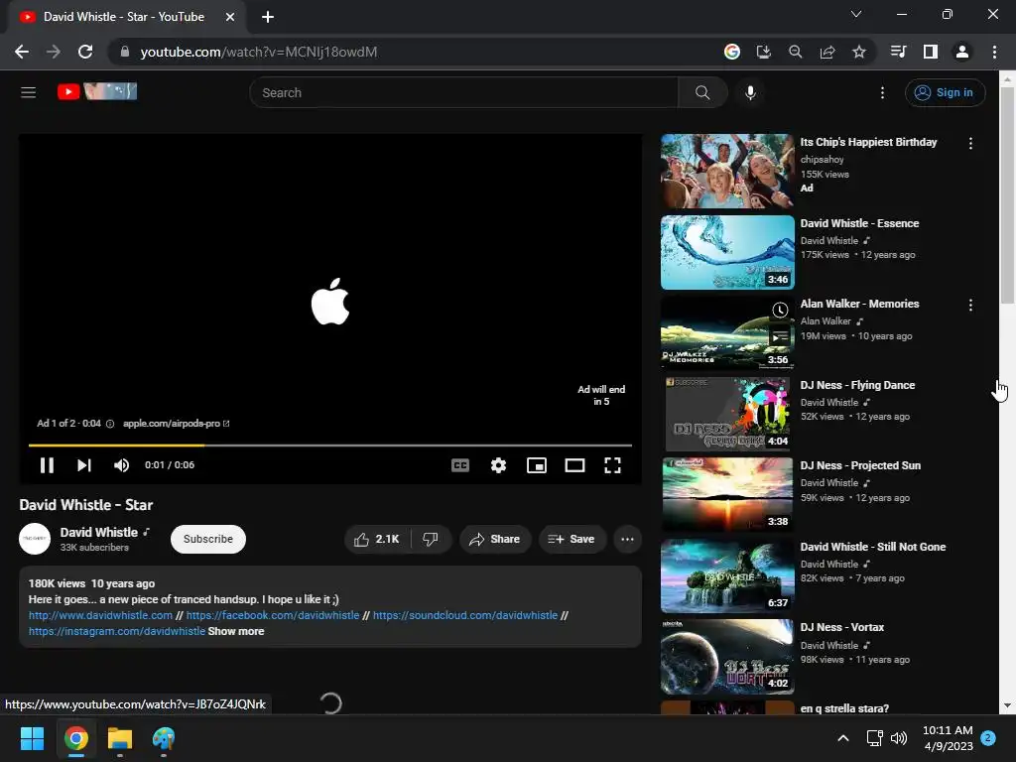
Task: Toggle the Chrome side panel
Action: tap(930, 52)
